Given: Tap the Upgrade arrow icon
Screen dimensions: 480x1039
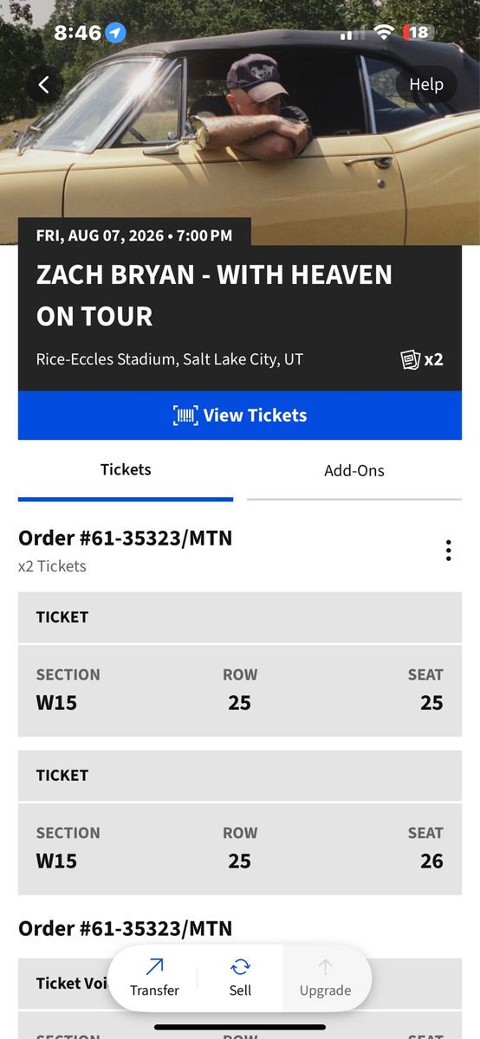Looking at the screenshot, I should (325, 967).
